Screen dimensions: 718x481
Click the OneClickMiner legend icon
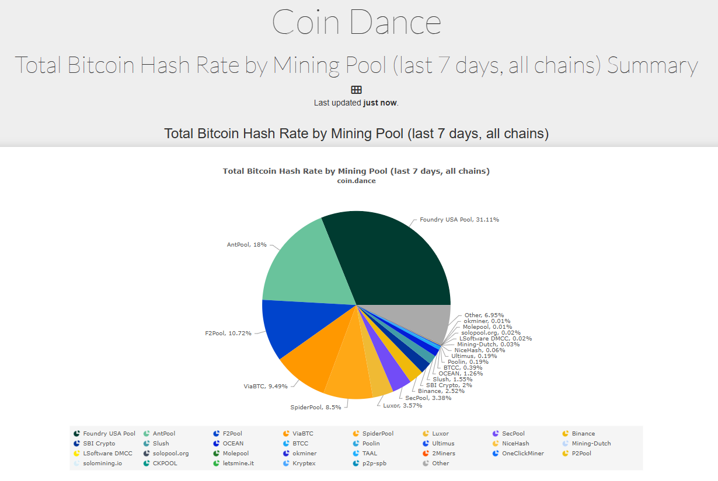[496, 453]
